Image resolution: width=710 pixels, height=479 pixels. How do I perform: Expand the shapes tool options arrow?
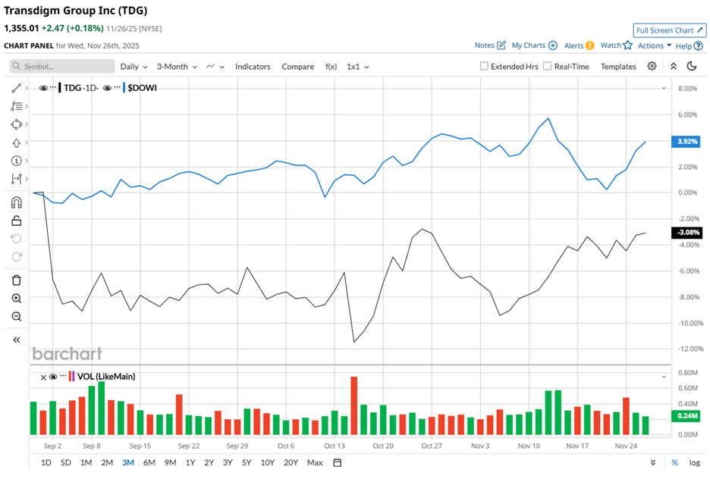(27, 124)
